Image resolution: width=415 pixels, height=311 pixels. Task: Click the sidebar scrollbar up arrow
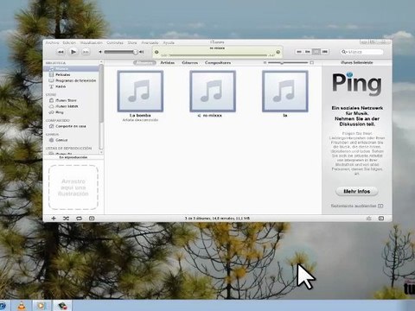[x=101, y=62]
